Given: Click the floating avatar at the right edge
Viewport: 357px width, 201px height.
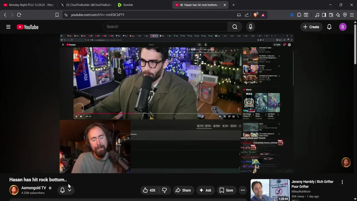Looking at the screenshot, I should pyautogui.click(x=346, y=162).
